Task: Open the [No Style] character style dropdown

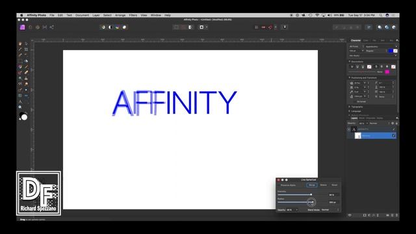Action: [372, 56]
